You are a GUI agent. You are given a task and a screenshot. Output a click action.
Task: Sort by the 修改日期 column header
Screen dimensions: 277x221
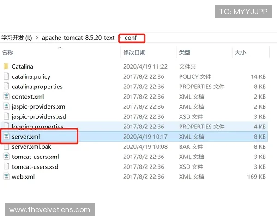click(x=134, y=52)
